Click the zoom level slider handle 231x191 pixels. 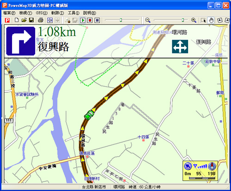(183, 20)
